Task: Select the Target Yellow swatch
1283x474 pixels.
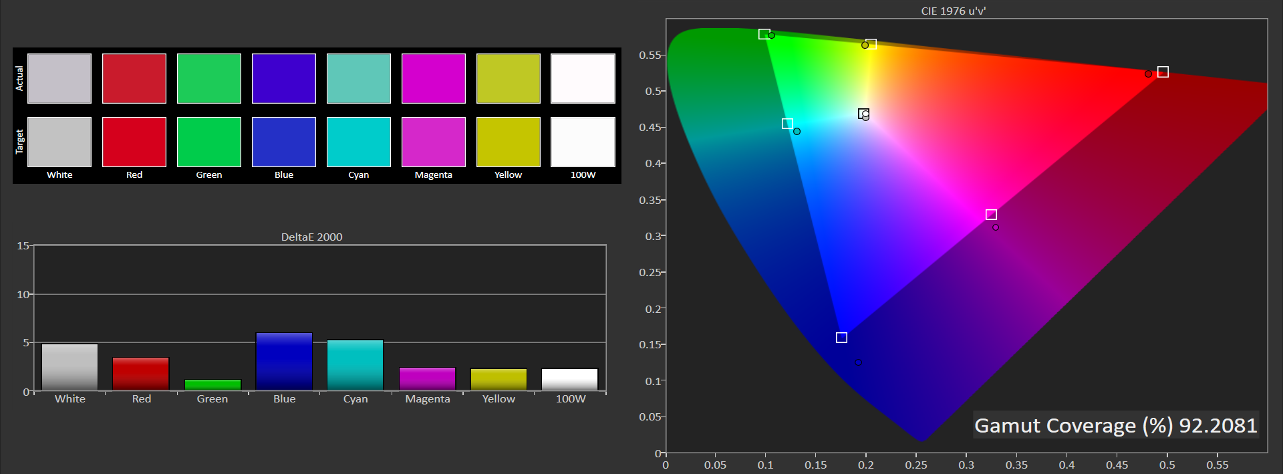Action: pos(509,142)
